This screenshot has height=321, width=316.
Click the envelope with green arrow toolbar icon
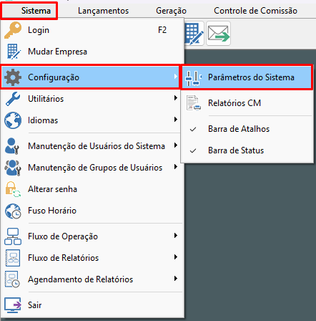click(218, 34)
